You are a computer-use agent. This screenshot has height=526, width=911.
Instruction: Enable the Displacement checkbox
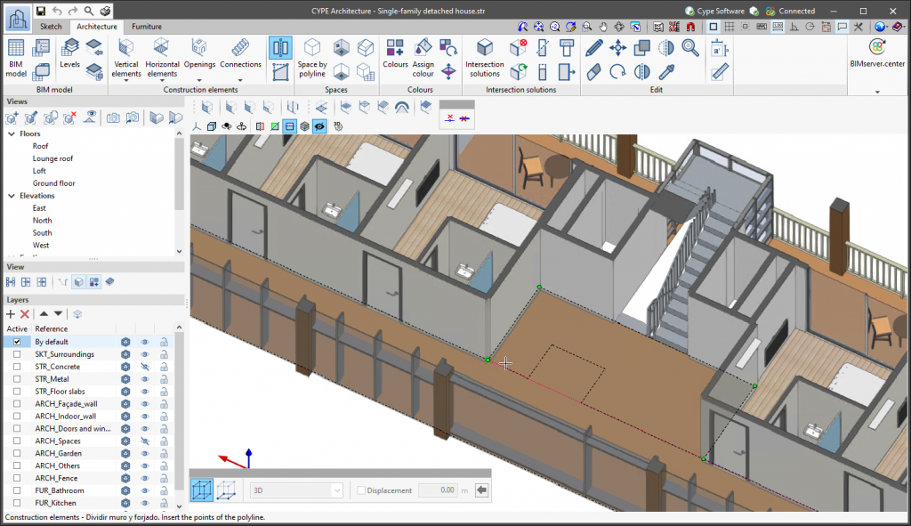361,490
